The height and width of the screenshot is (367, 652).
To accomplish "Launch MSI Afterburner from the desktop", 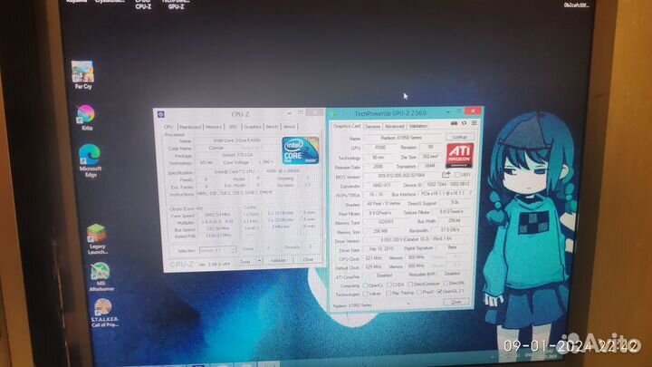I will pyautogui.click(x=100, y=273).
